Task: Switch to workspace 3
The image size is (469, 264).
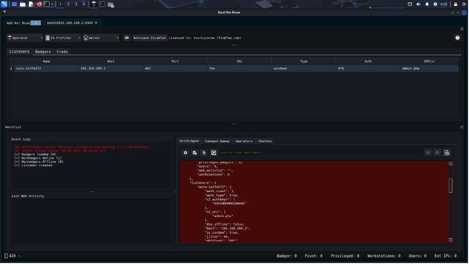Action: tap(76, 4)
